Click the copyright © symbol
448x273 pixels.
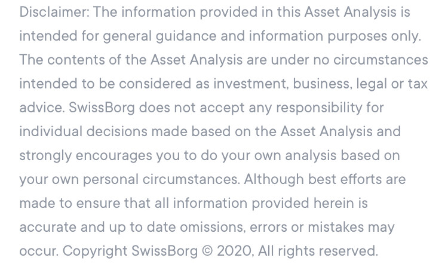coord(207,251)
